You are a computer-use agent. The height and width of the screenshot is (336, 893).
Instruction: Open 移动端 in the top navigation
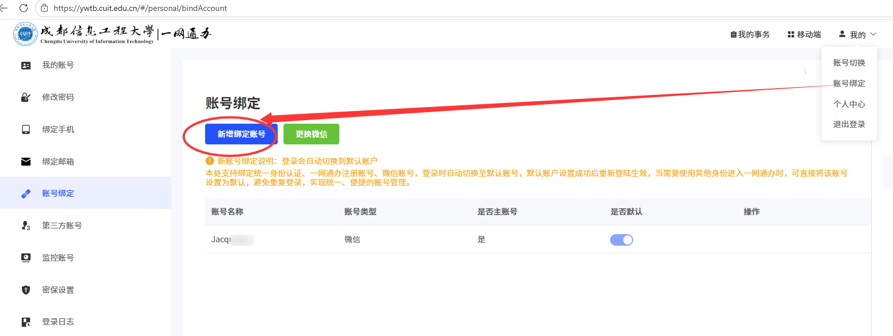(804, 35)
